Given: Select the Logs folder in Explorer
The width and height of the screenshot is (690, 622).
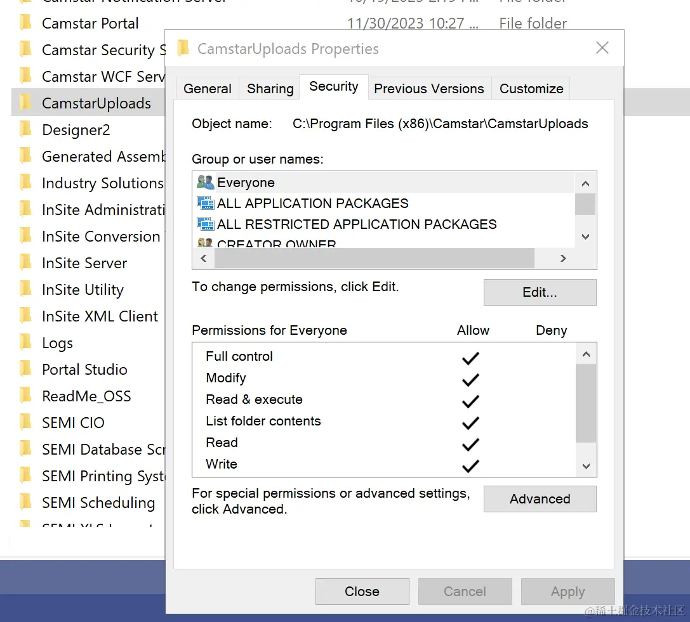Looking at the screenshot, I should [58, 343].
